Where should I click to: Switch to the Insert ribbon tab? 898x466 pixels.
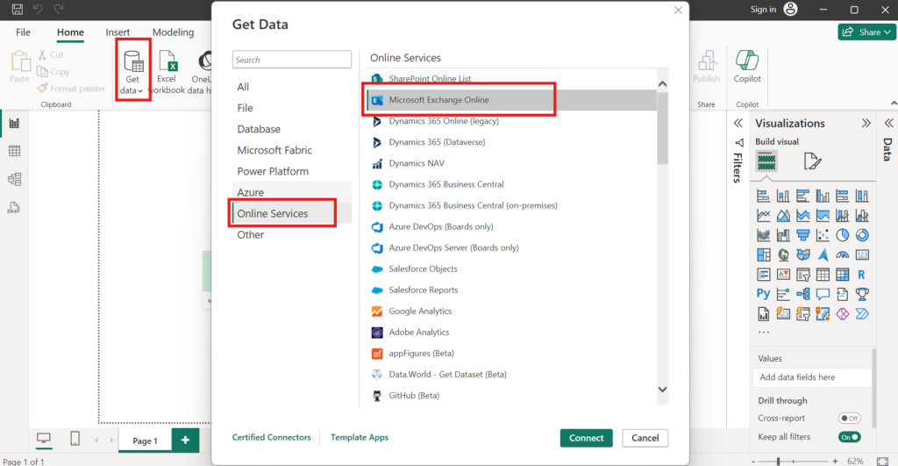(118, 32)
